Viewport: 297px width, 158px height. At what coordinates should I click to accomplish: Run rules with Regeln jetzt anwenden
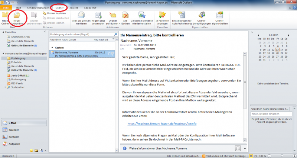coord(98,18)
